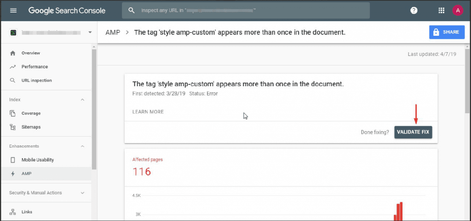
Task: Click the VALIDATE FIX button
Action: [x=413, y=132]
